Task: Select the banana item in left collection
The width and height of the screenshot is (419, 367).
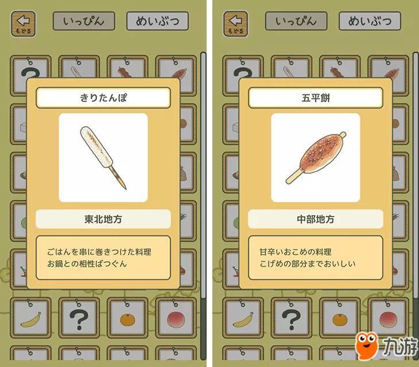Action: (31, 318)
